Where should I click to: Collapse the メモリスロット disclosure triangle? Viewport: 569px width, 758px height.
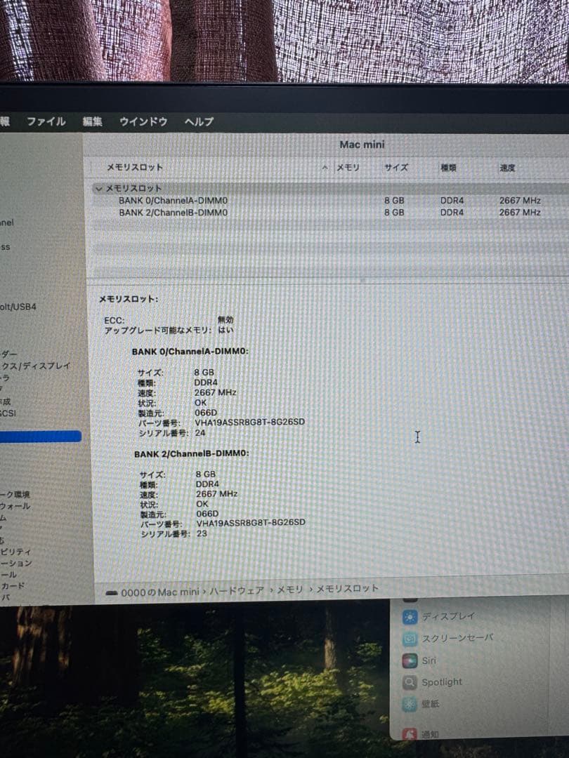[98, 188]
